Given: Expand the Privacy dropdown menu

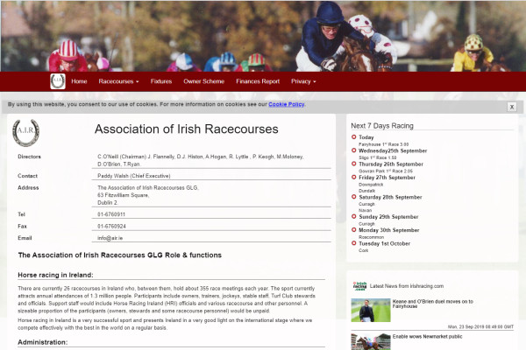Looking at the screenshot, I should tap(303, 81).
